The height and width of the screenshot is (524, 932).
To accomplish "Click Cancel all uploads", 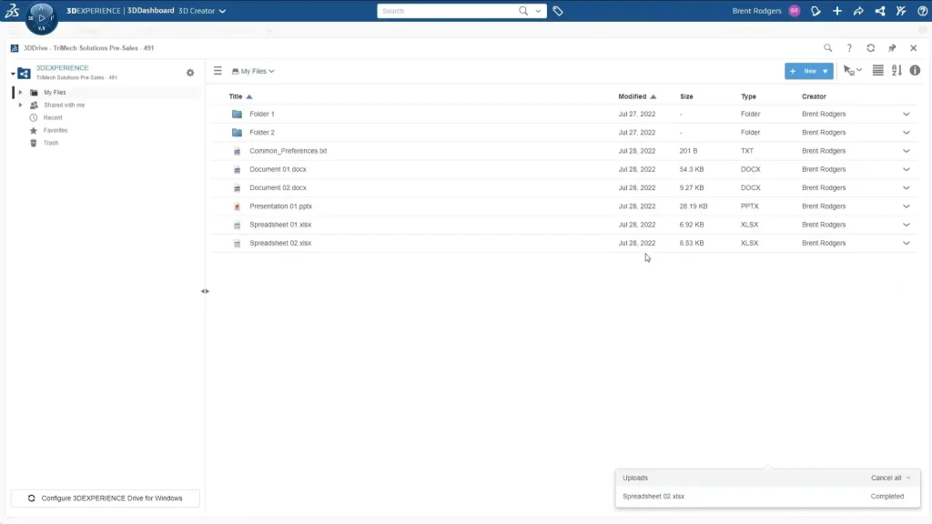I will point(886,478).
